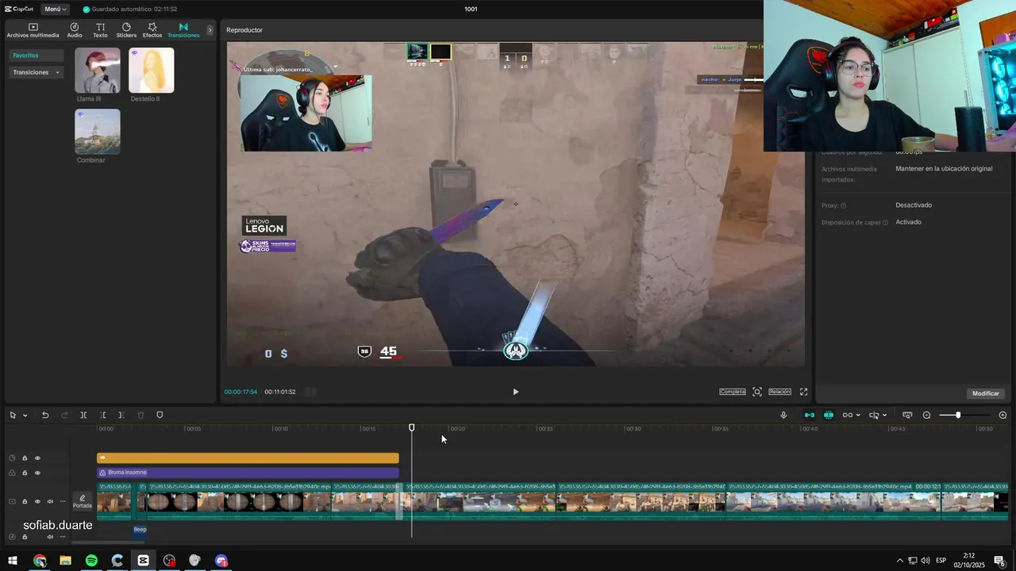Split the clip at the playhead

pos(83,415)
